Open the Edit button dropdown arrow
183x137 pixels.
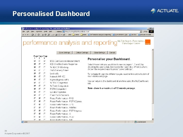coord(62,35)
